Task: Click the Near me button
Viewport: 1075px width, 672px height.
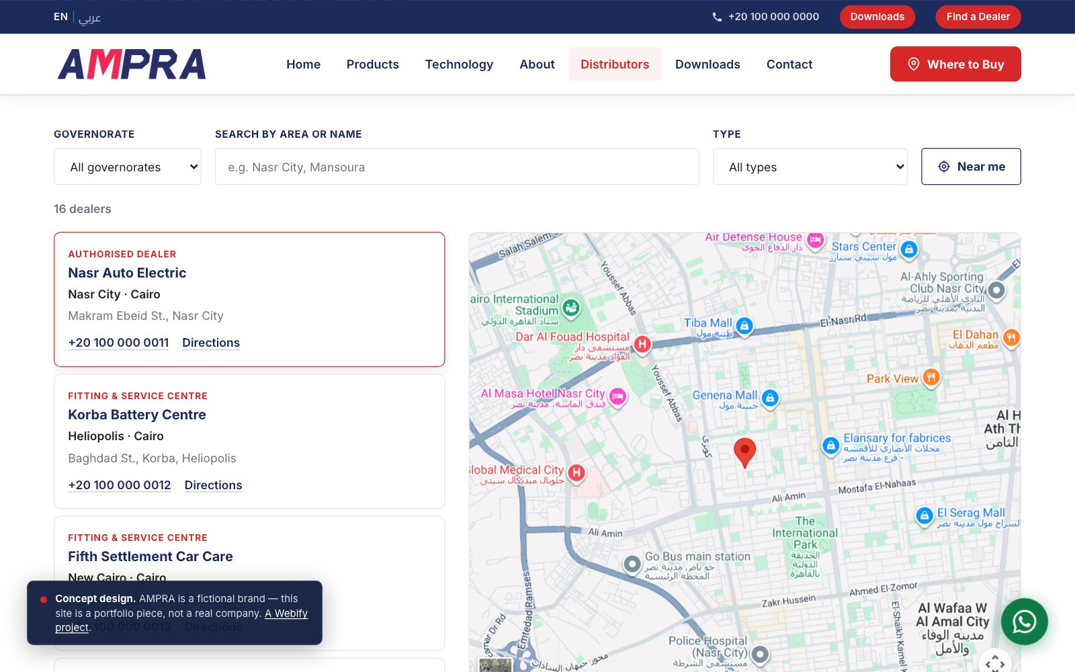Action: (971, 167)
